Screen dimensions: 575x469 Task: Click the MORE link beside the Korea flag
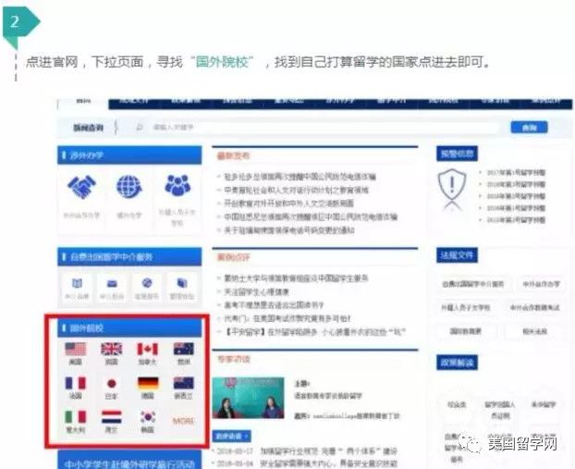pos(183,421)
